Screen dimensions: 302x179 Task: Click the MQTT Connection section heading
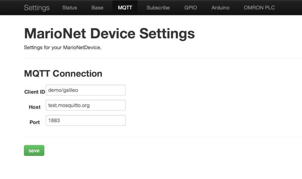63,74
